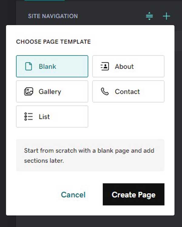Click the About contact-card icon
This screenshot has width=182, height=227.
[x=105, y=66]
